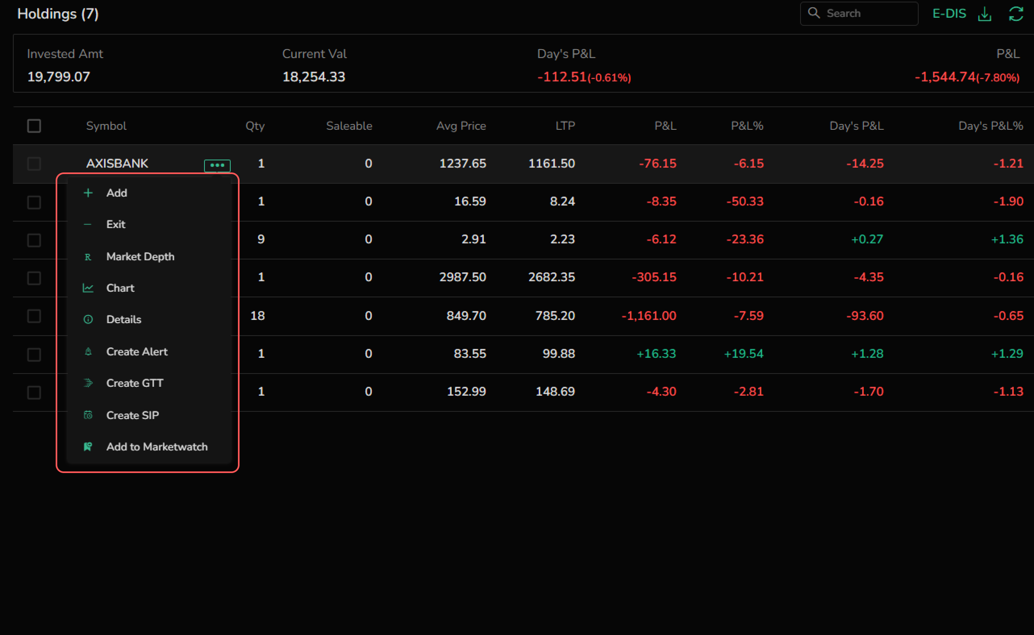Click the LTP cell 148.69
The image size is (1034, 635).
pos(555,391)
